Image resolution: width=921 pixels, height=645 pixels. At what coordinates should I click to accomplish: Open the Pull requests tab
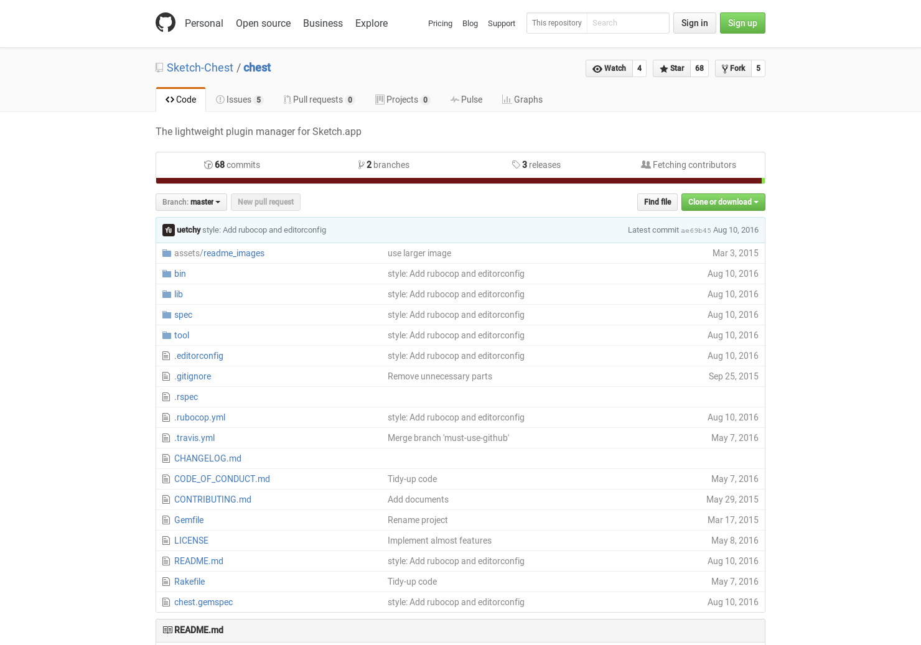point(319,100)
